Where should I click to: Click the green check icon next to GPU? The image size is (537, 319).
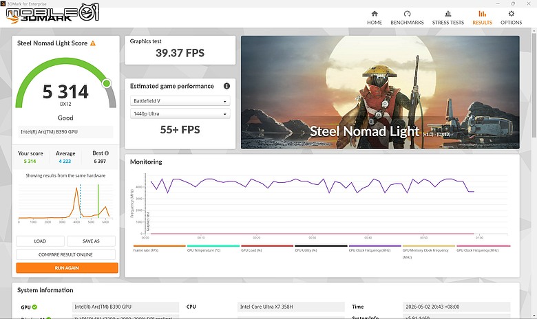[34, 307]
